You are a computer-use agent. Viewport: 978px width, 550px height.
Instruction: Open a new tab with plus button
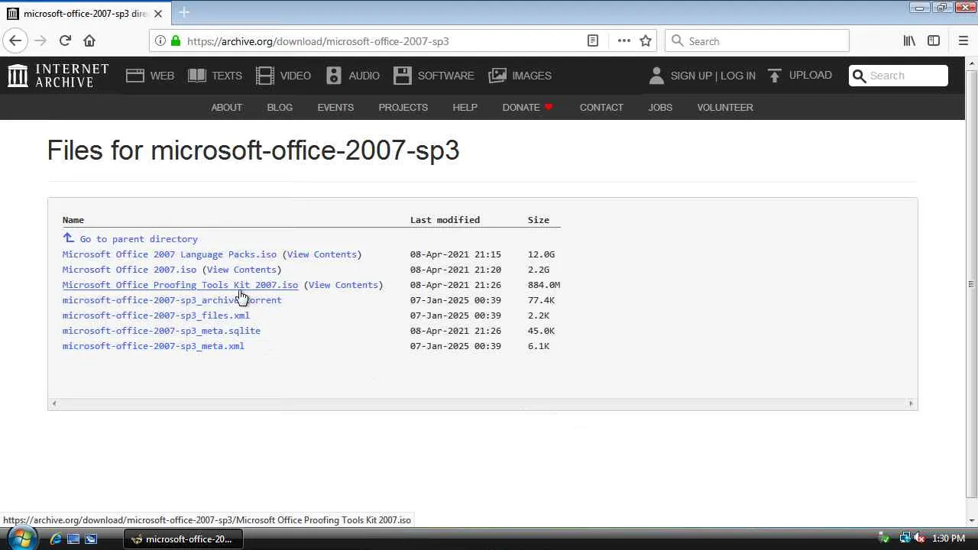(x=184, y=13)
